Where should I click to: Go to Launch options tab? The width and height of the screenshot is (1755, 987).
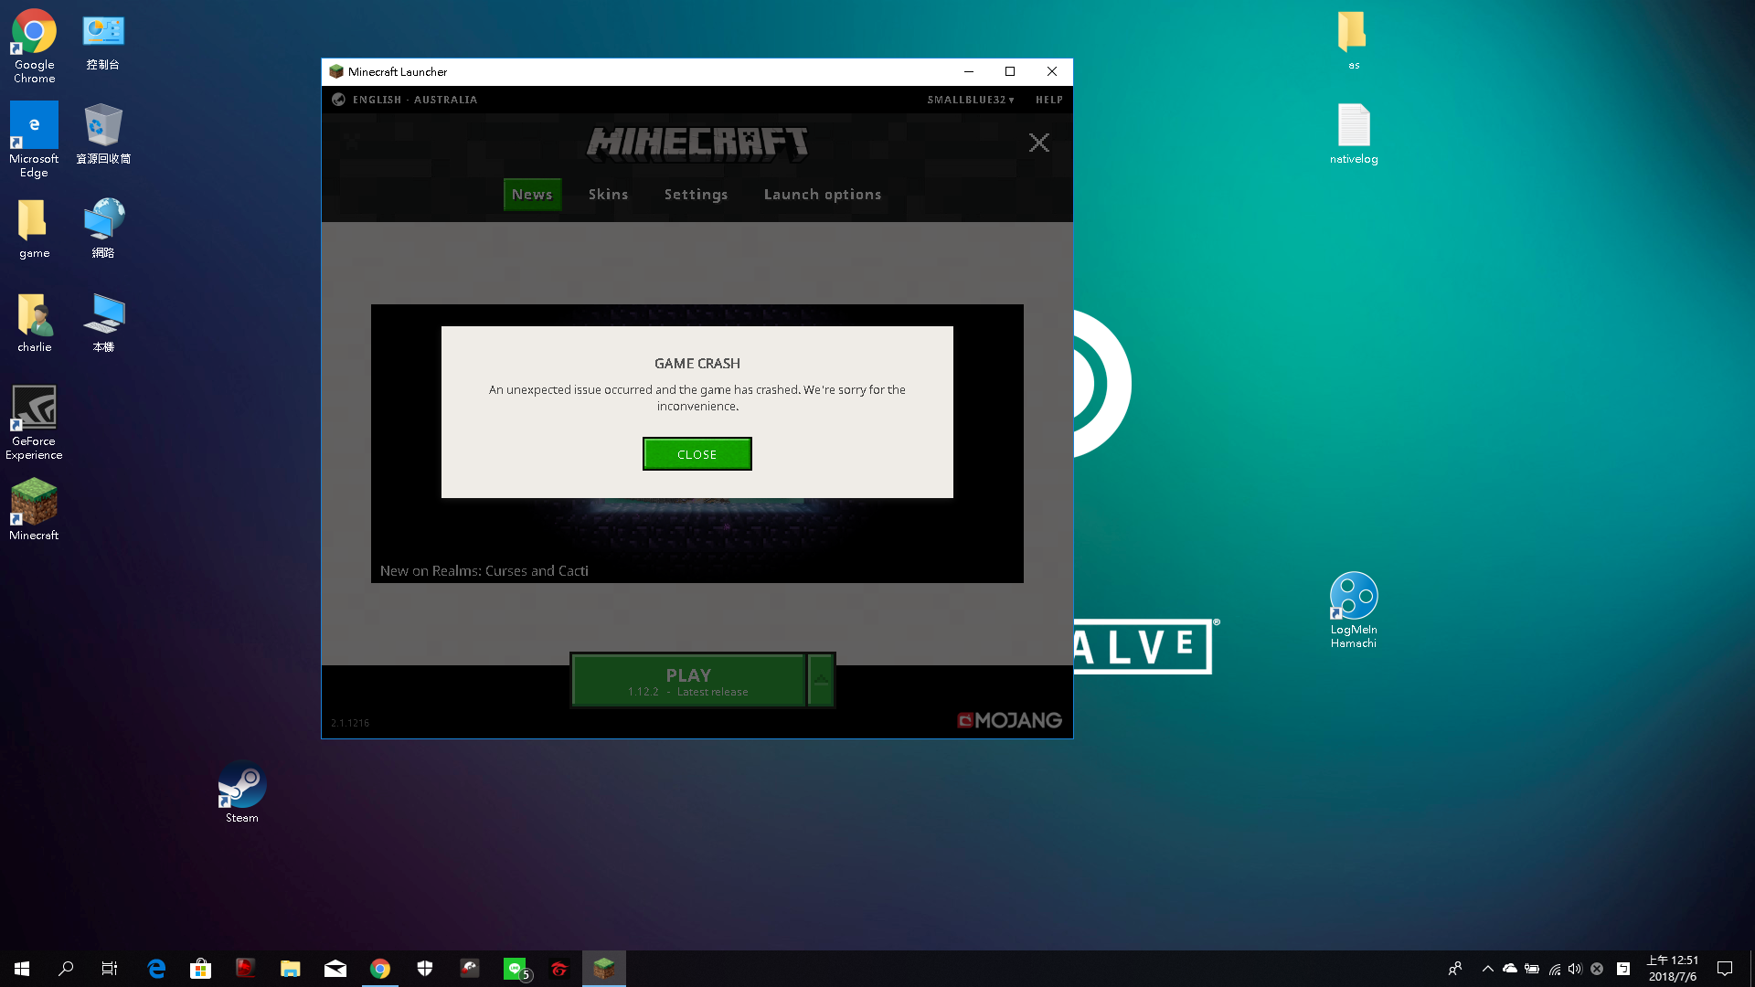pos(822,195)
